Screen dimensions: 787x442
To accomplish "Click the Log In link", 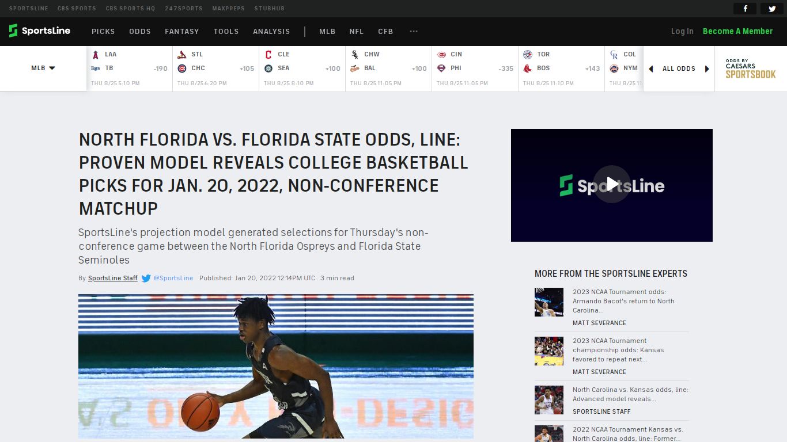I will [682, 32].
